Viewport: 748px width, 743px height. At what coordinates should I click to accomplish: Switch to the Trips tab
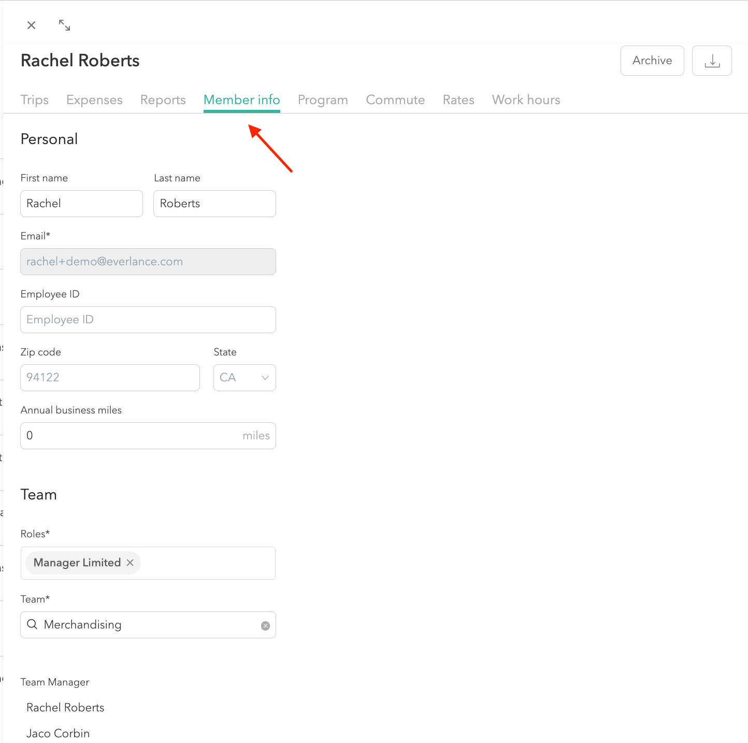point(35,100)
